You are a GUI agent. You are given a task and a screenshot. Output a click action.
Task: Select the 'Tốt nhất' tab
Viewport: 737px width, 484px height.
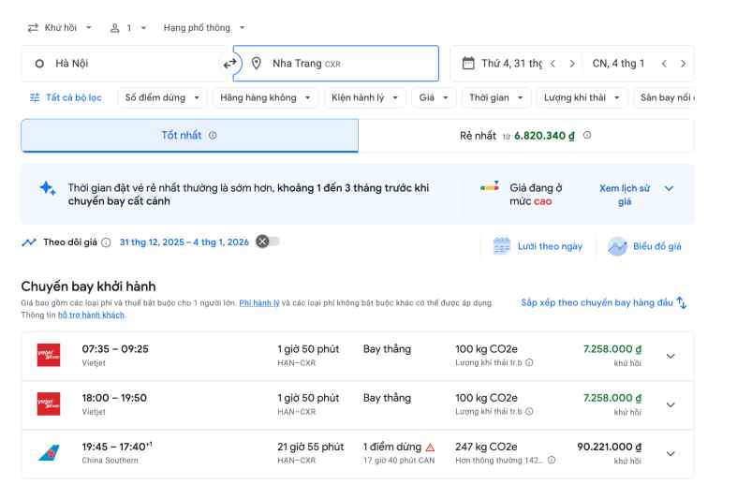pos(189,136)
